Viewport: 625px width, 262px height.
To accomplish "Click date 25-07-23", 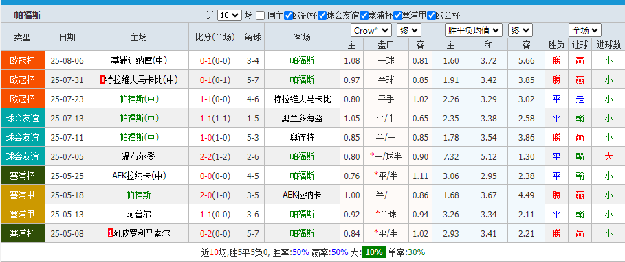I will click(67, 99).
